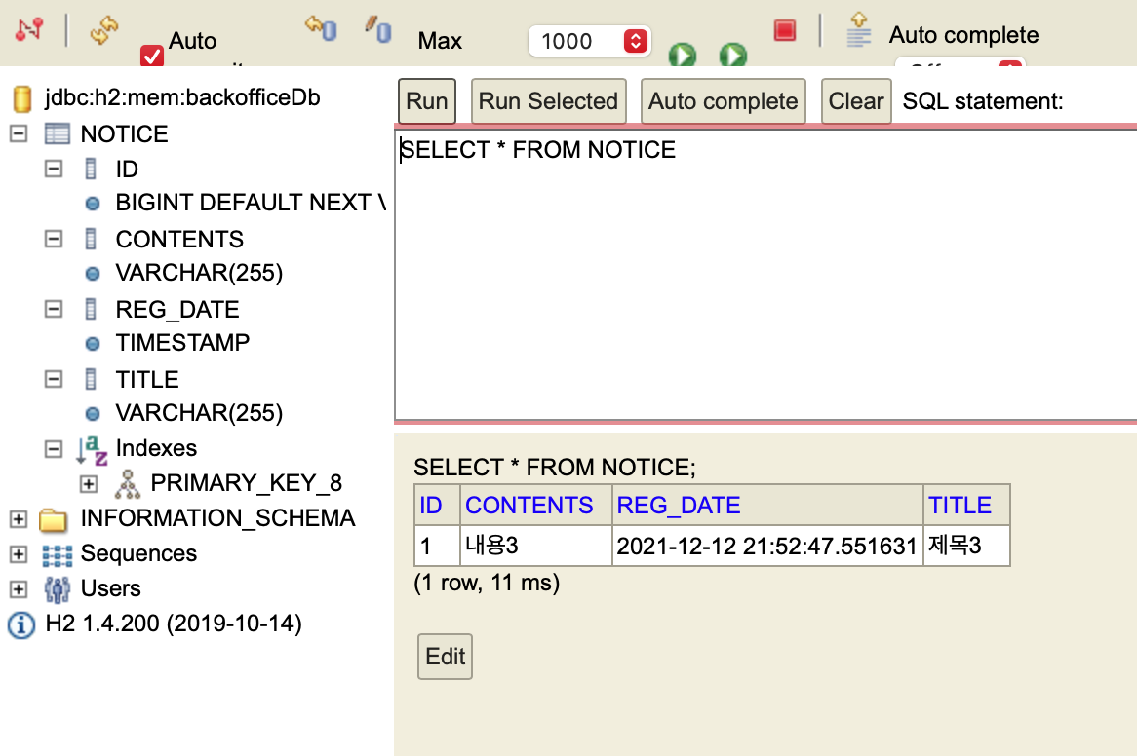
Task: Collapse the NOTICE table node
Action: [x=19, y=134]
